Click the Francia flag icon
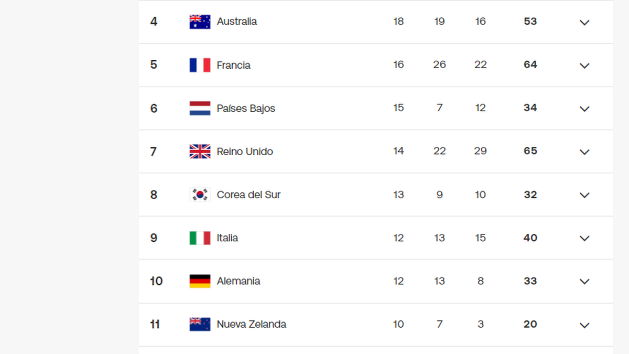This screenshot has width=629, height=354. (x=200, y=65)
